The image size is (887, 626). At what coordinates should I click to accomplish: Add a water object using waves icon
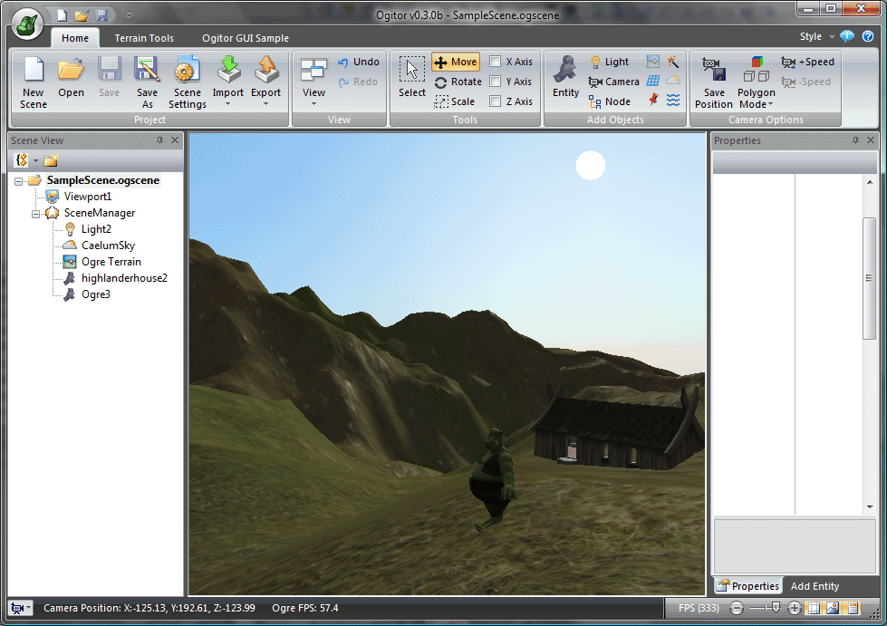(x=673, y=101)
